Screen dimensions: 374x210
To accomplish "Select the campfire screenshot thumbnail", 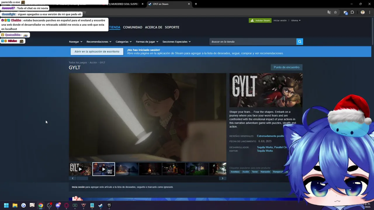I will point(150,169).
